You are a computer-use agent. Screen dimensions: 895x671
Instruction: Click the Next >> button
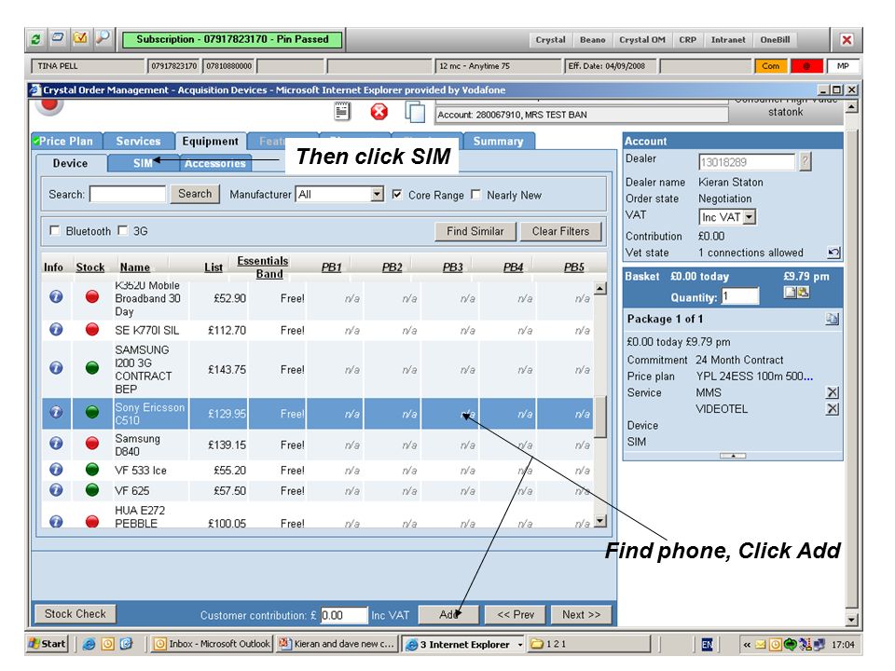click(x=581, y=614)
